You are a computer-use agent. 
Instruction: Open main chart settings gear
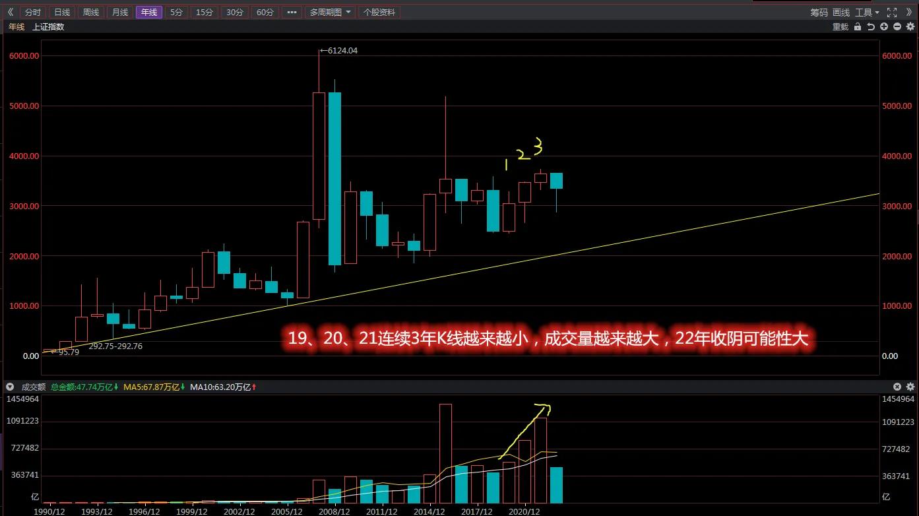point(910,27)
